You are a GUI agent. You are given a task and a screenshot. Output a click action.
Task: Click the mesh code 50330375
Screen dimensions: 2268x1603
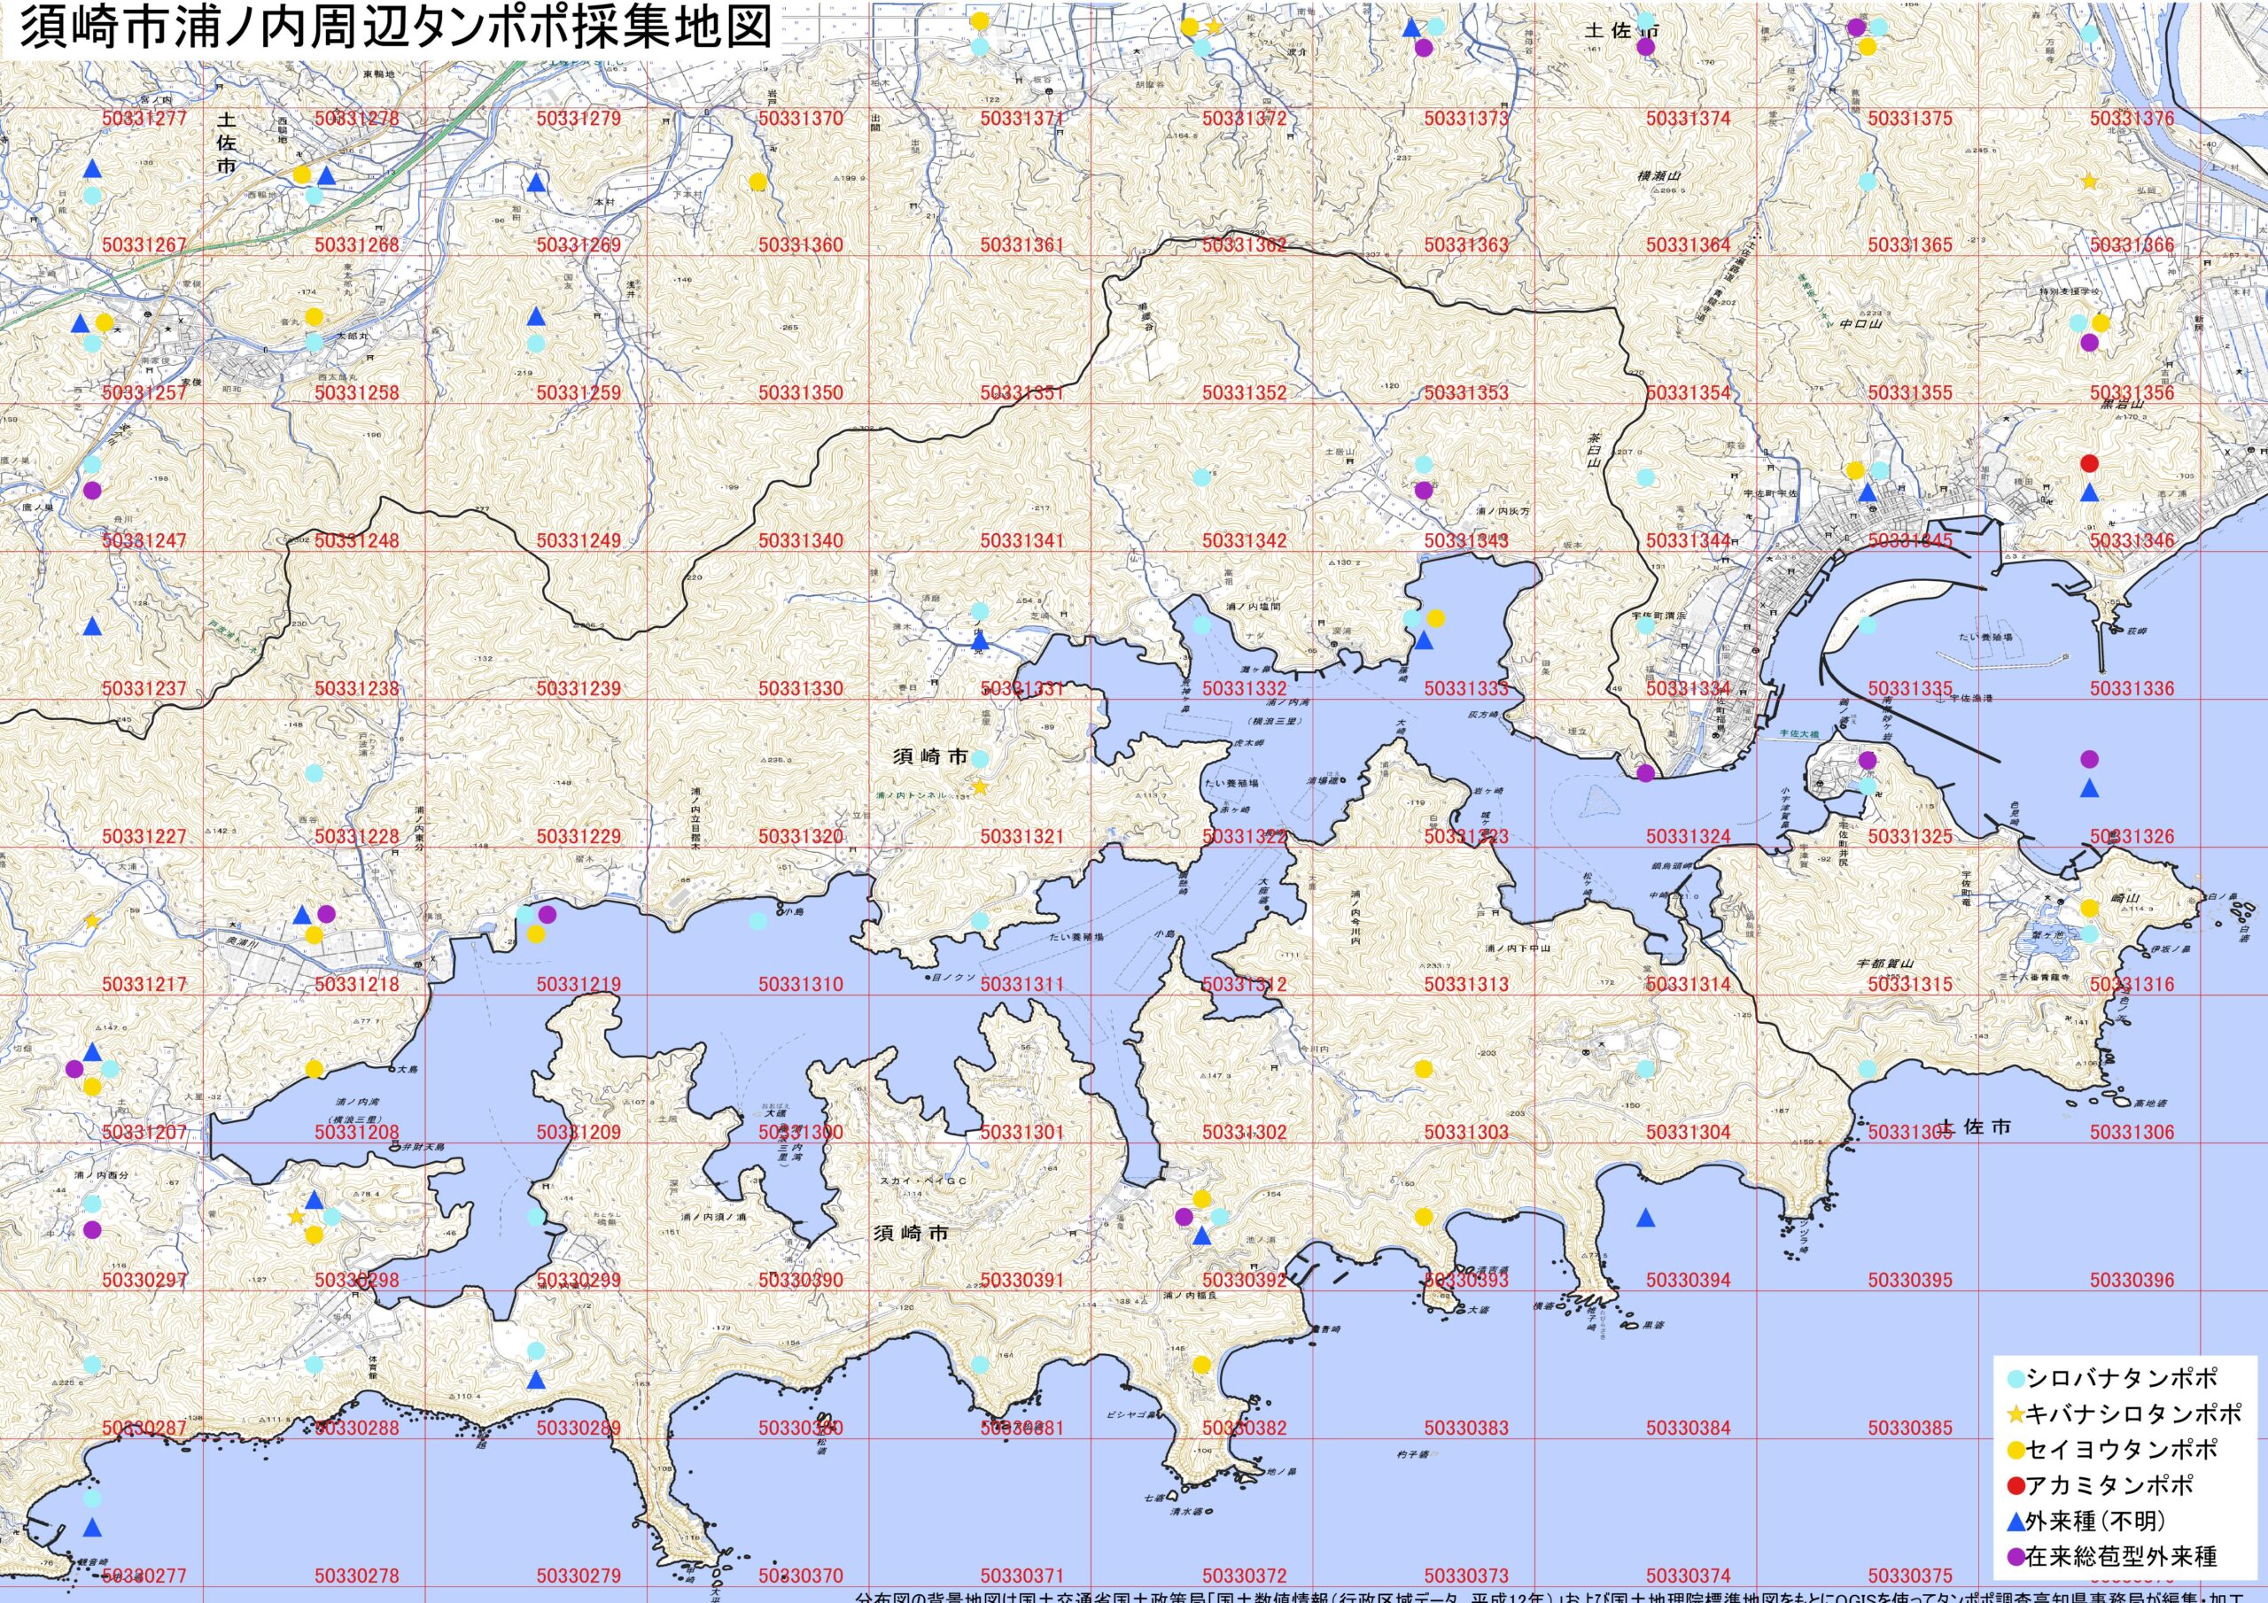coord(1910,1576)
